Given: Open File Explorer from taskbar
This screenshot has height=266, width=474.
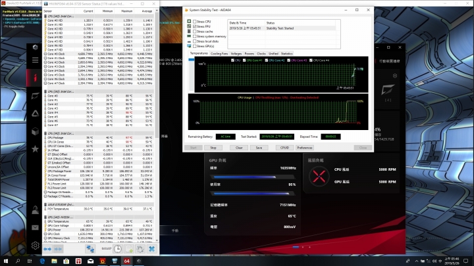Looking at the screenshot, I should (54, 261).
